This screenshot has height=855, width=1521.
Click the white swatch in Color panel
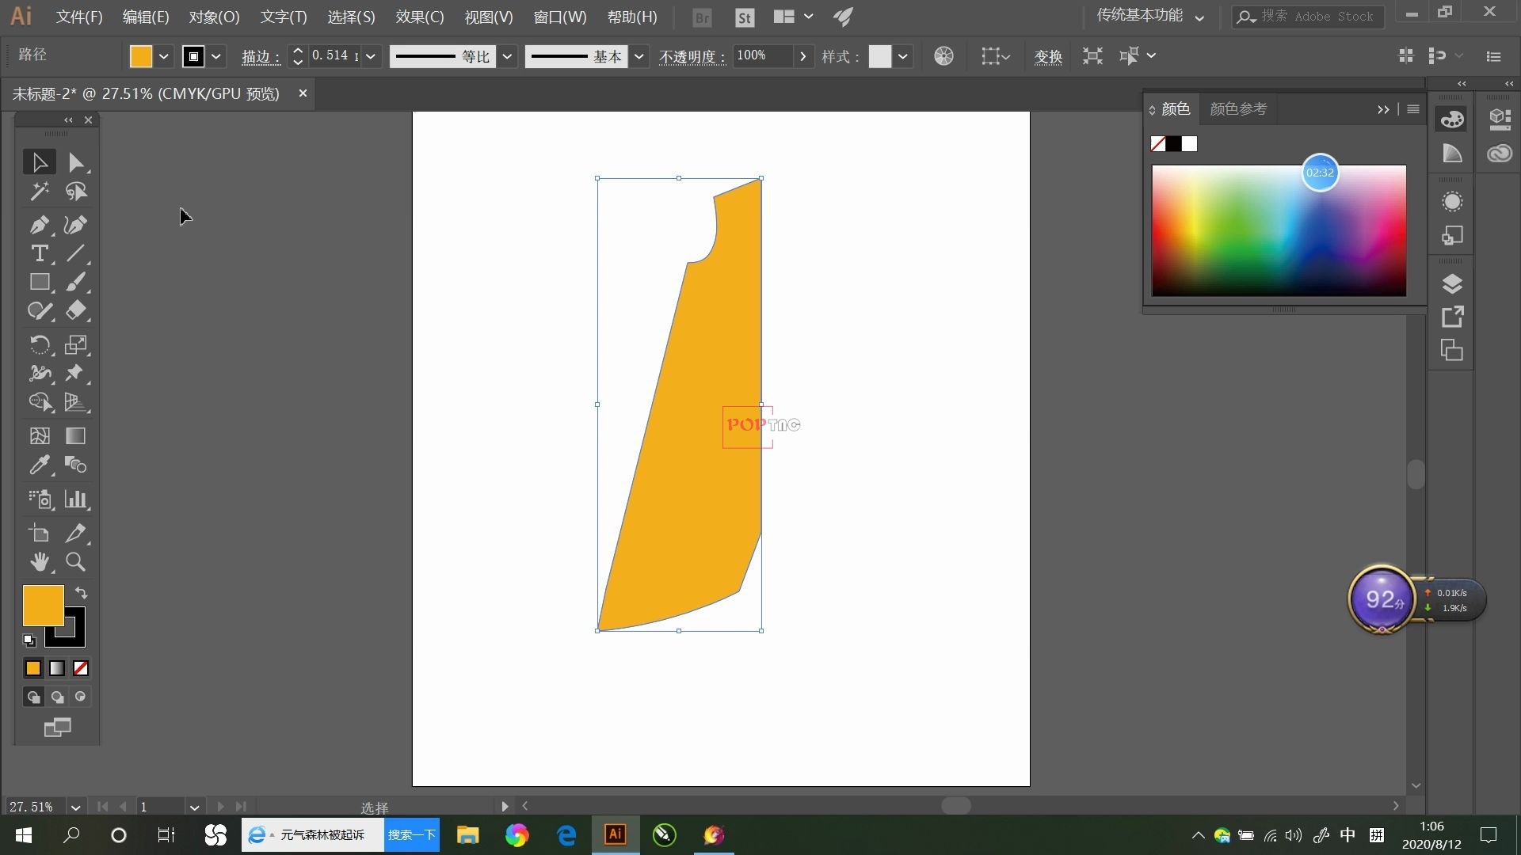coord(1189,144)
